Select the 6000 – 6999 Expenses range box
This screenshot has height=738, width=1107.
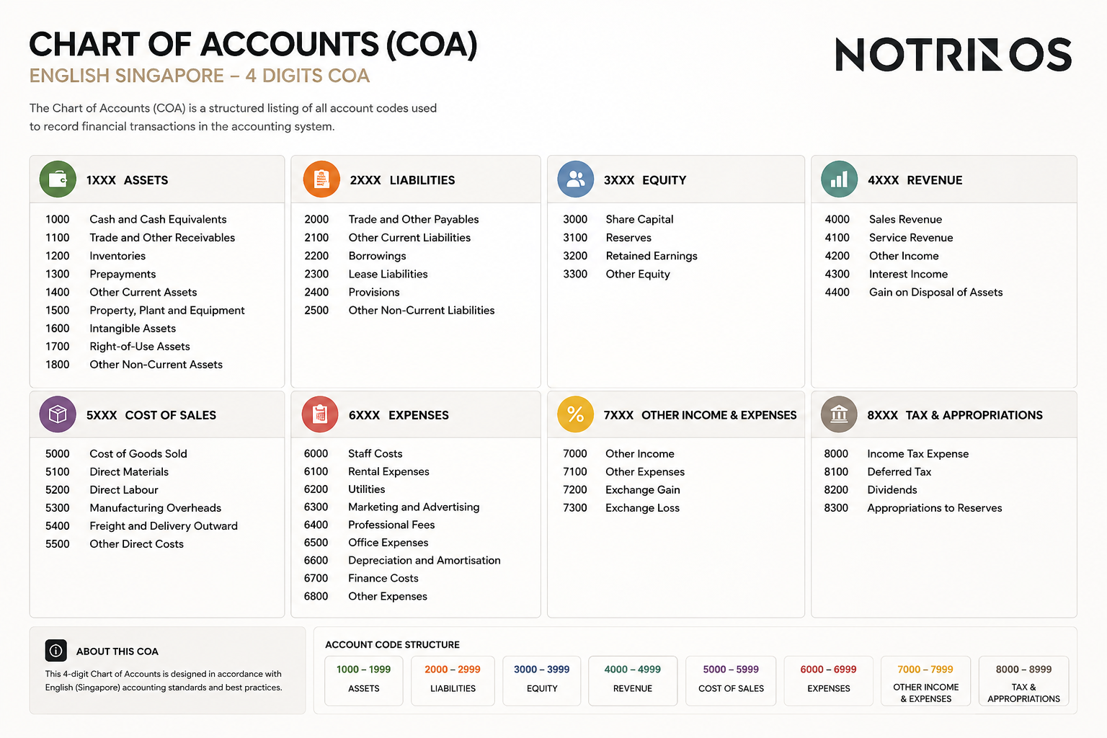click(828, 680)
